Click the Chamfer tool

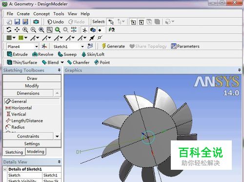(78, 62)
